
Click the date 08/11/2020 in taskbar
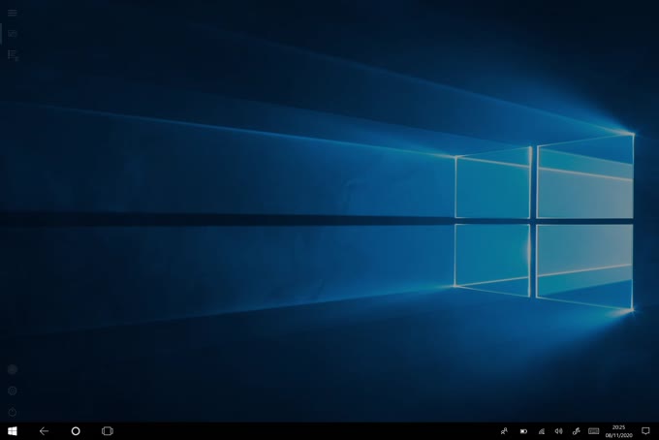pyautogui.click(x=618, y=435)
